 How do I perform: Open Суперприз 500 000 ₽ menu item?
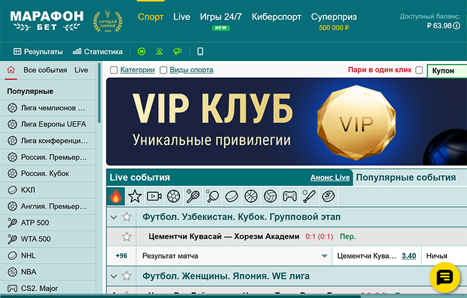(x=334, y=22)
